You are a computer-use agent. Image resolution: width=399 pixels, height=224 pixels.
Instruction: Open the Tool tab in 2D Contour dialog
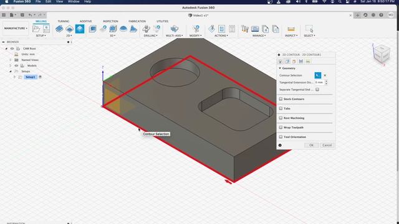tap(281, 62)
